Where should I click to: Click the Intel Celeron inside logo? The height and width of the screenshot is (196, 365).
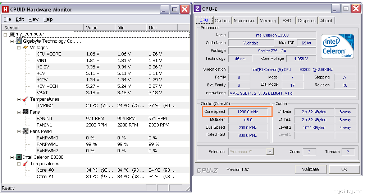coord(337,46)
